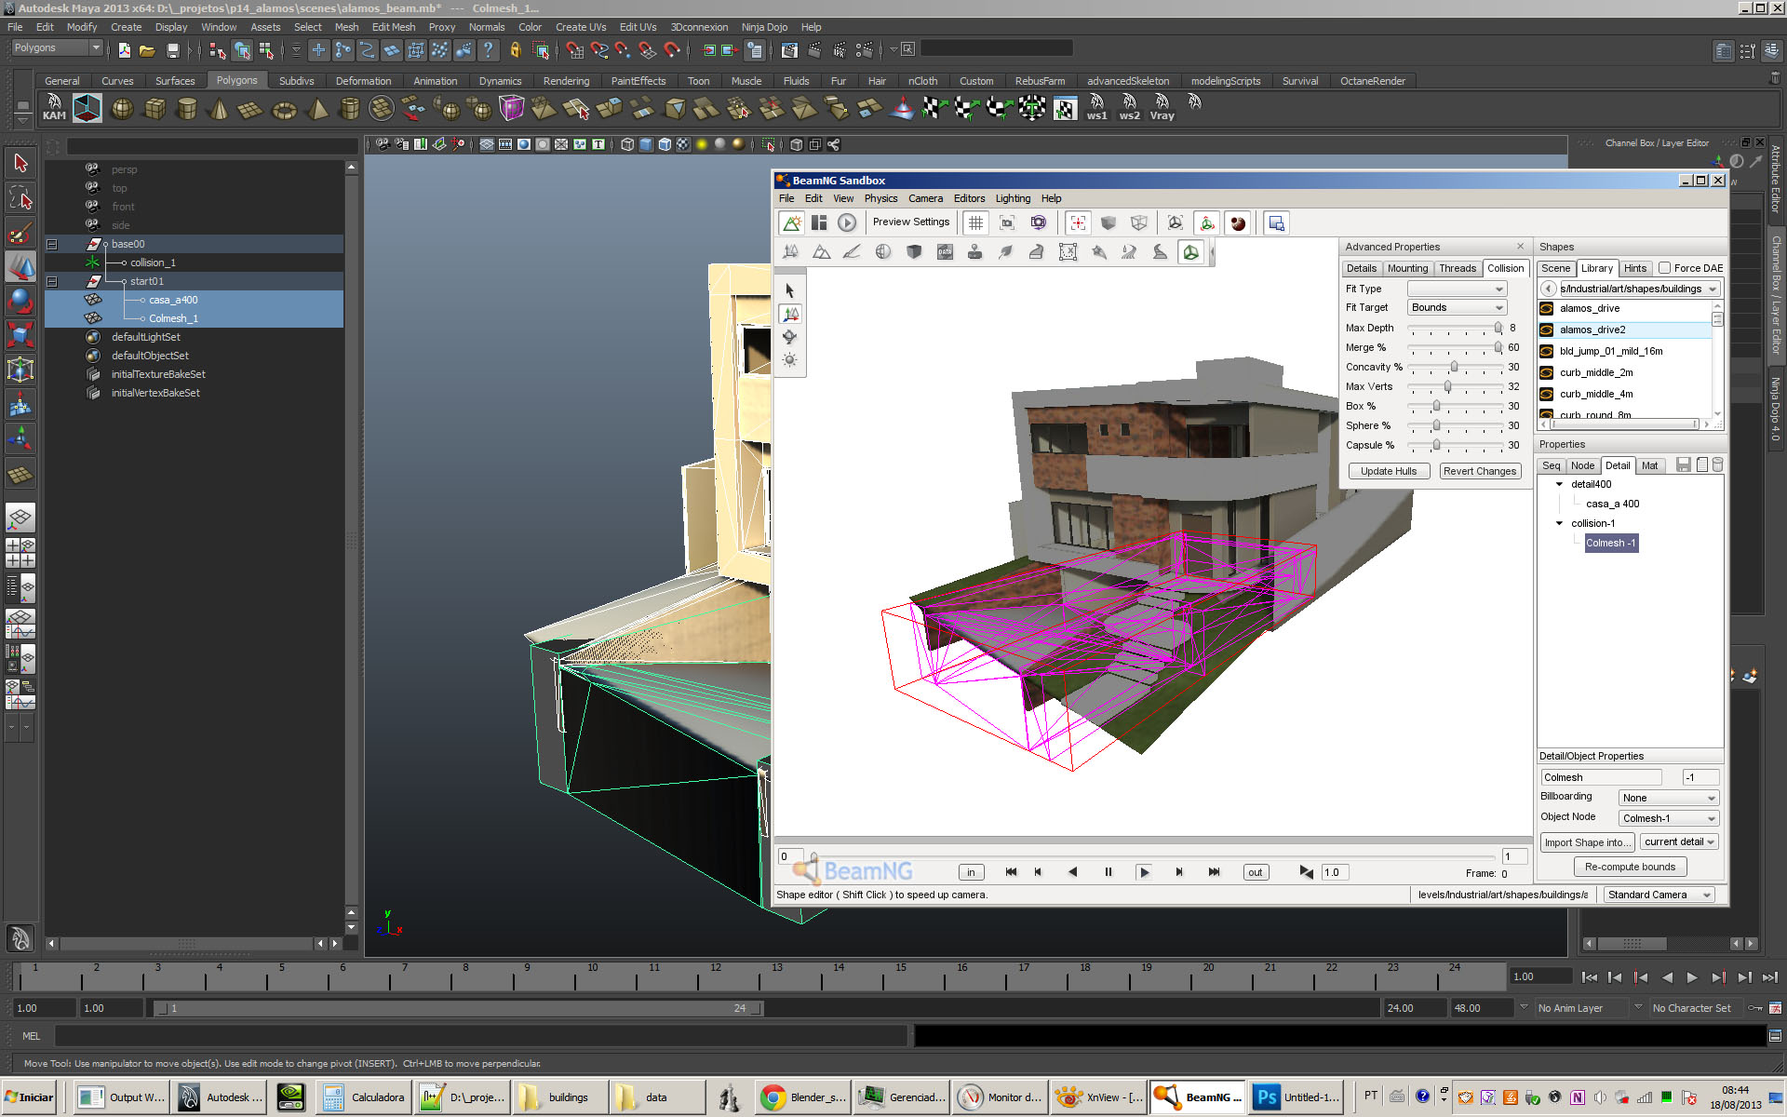Click the Revert Changes button
Screen dimensions: 1787x1117
pyautogui.click(x=1480, y=471)
